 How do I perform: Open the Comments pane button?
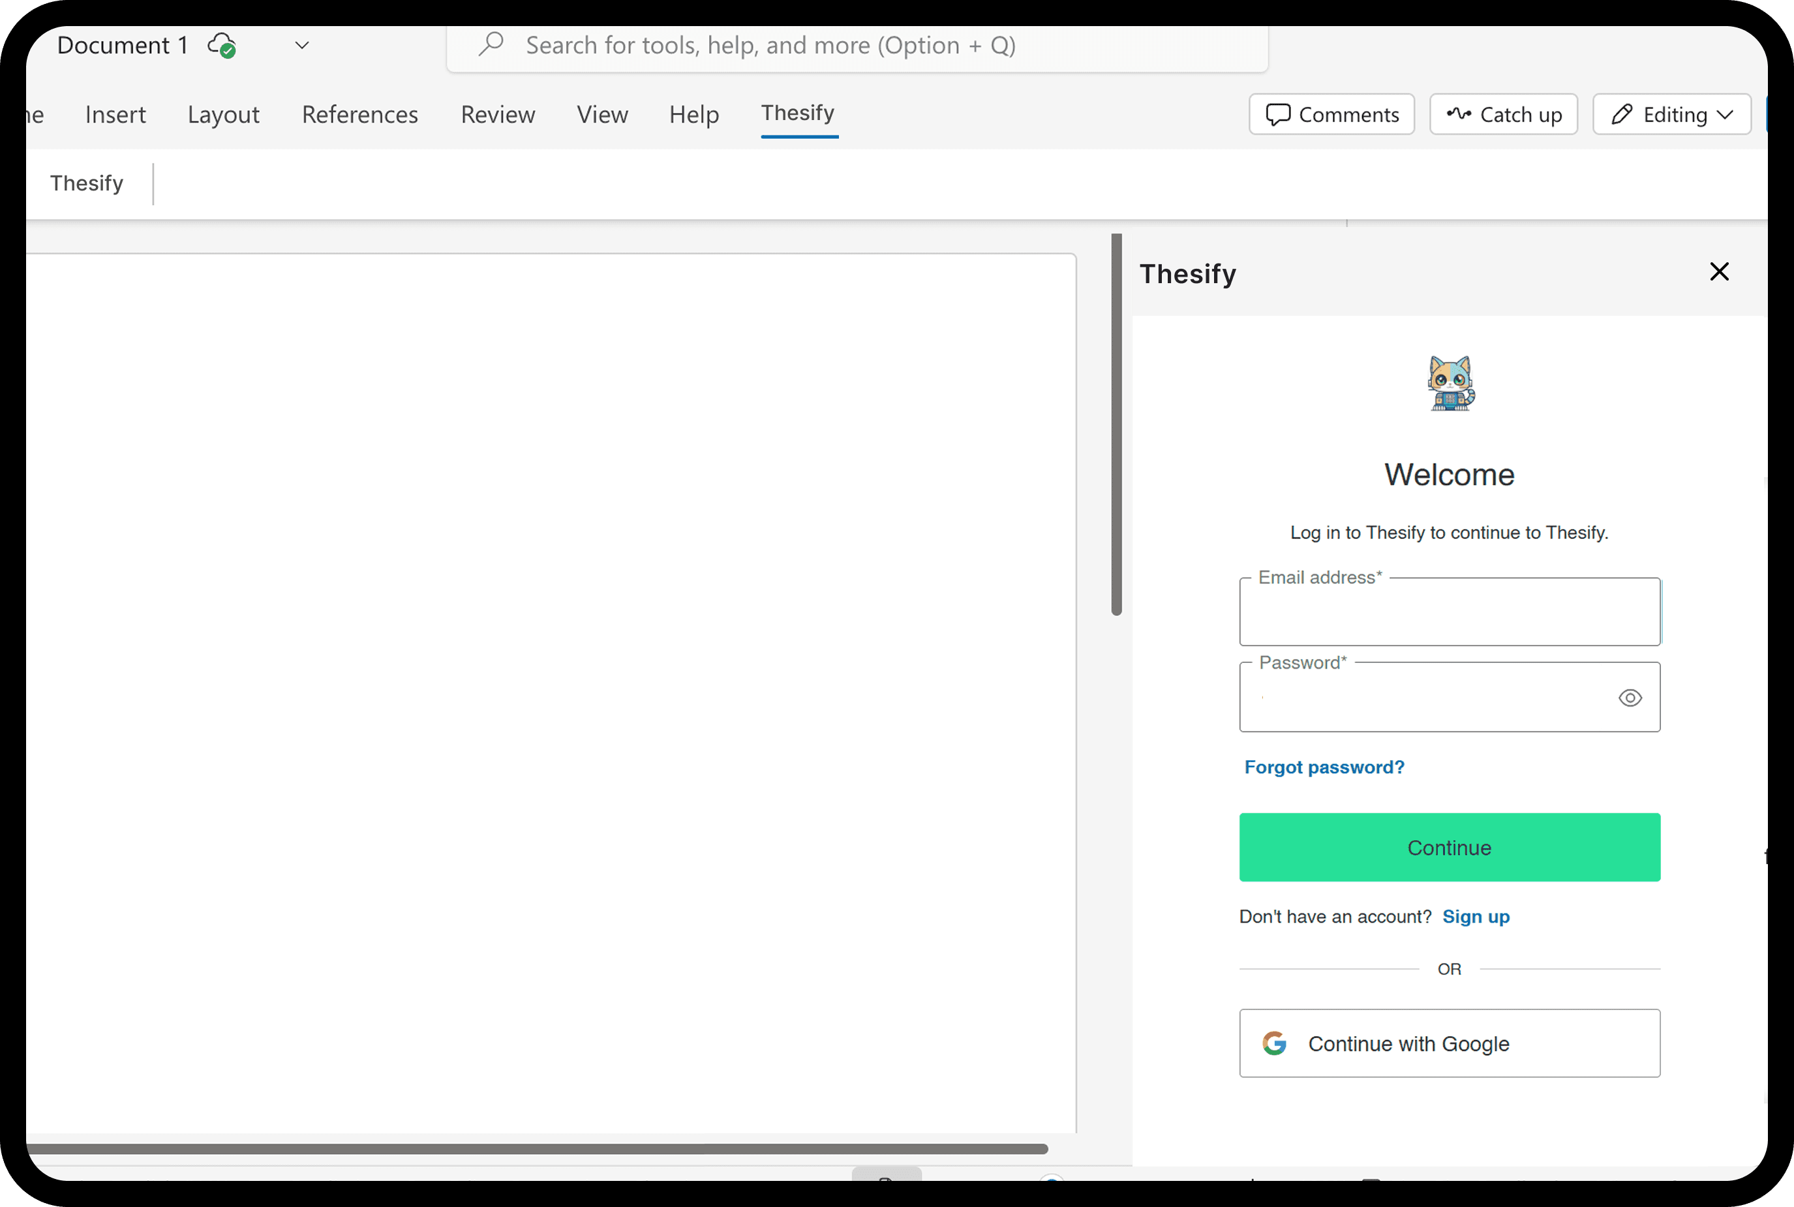pyautogui.click(x=1331, y=115)
